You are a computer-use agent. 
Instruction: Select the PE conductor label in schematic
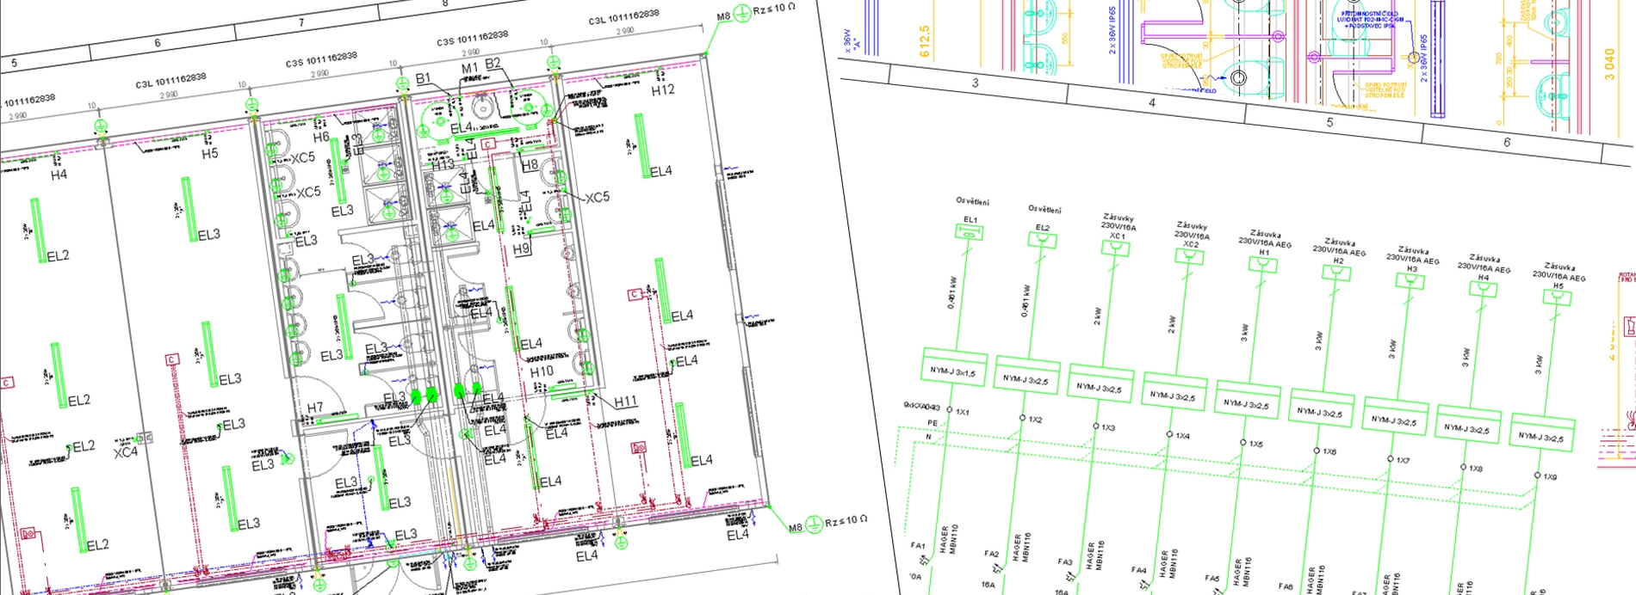point(932,423)
